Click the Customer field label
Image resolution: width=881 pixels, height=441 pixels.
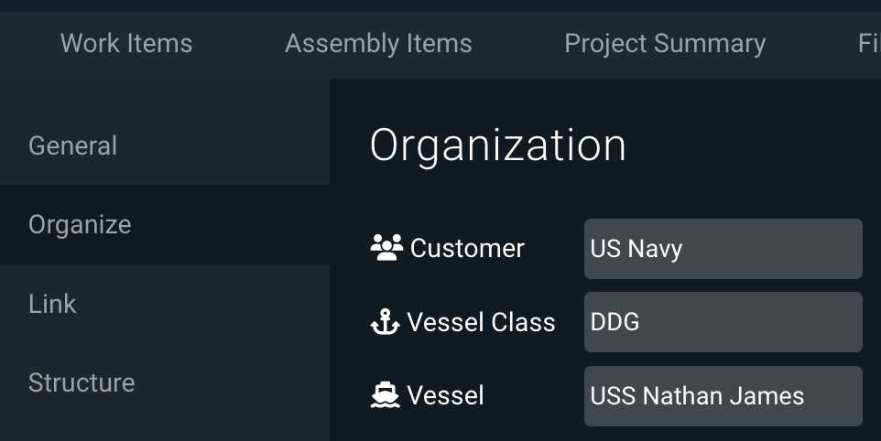[467, 248]
